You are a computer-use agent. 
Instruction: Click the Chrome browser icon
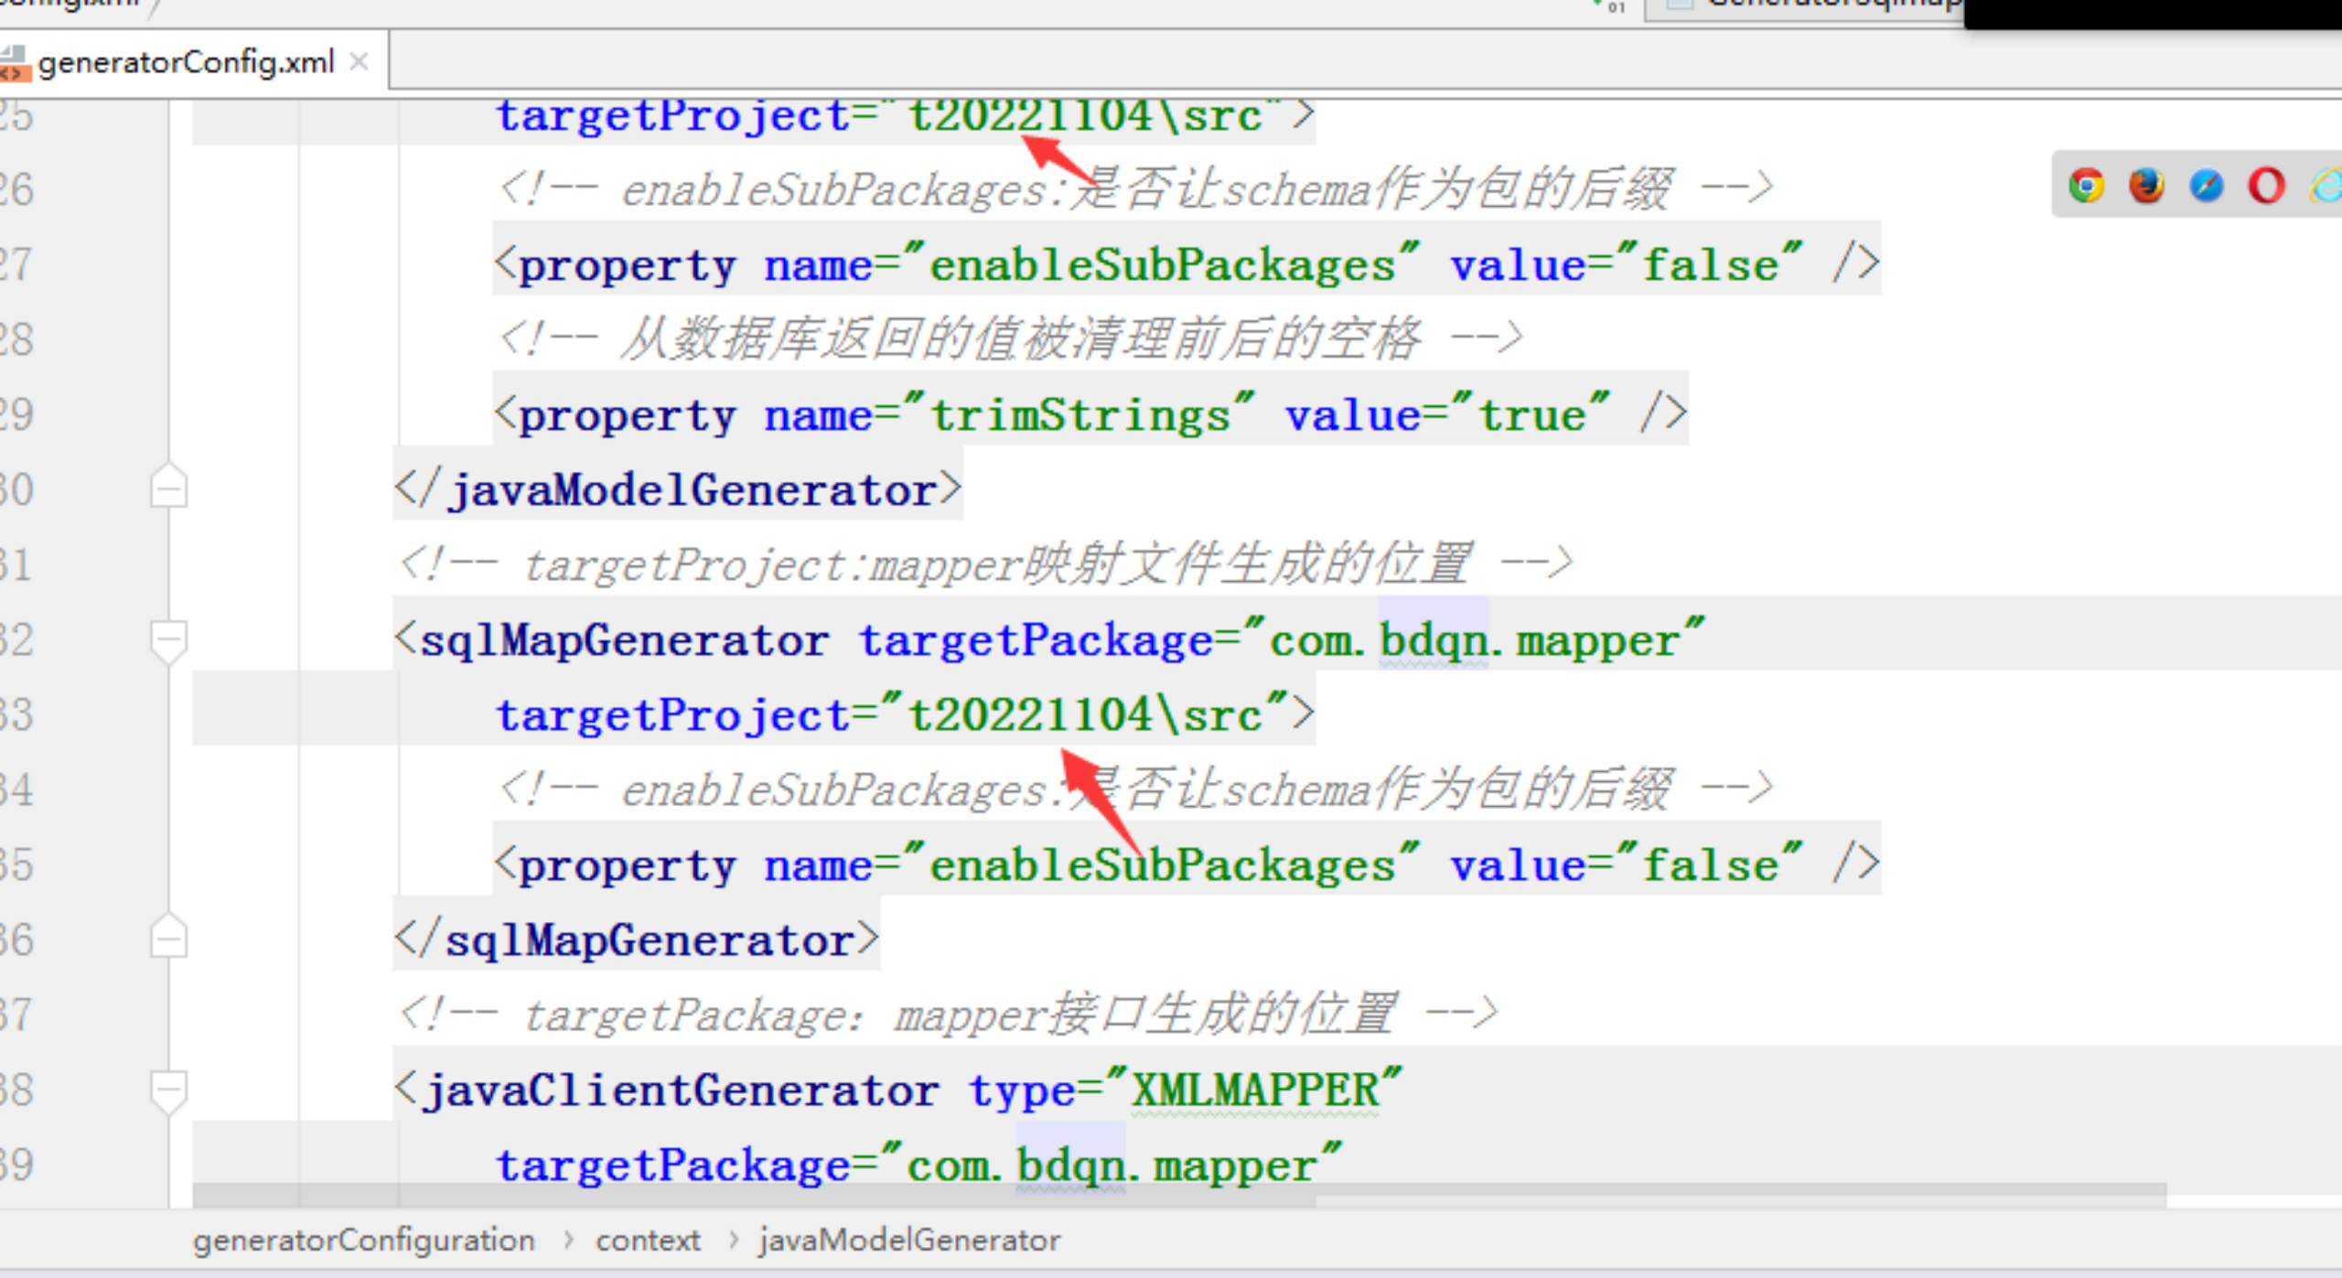(2079, 188)
